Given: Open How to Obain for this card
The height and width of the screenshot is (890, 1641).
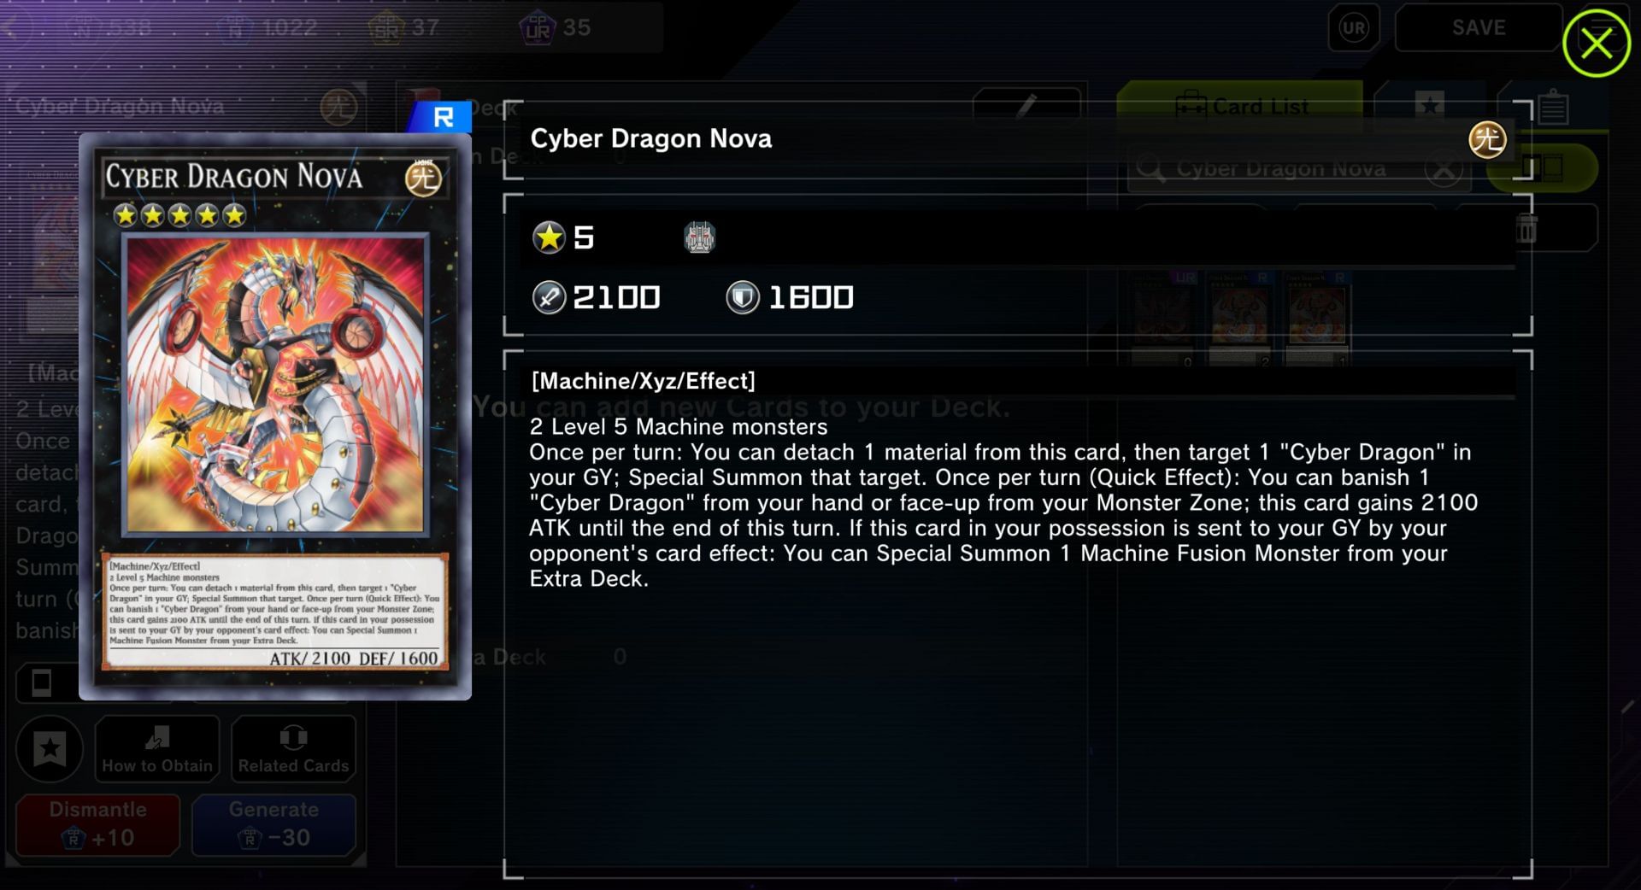Looking at the screenshot, I should pyautogui.click(x=157, y=749).
